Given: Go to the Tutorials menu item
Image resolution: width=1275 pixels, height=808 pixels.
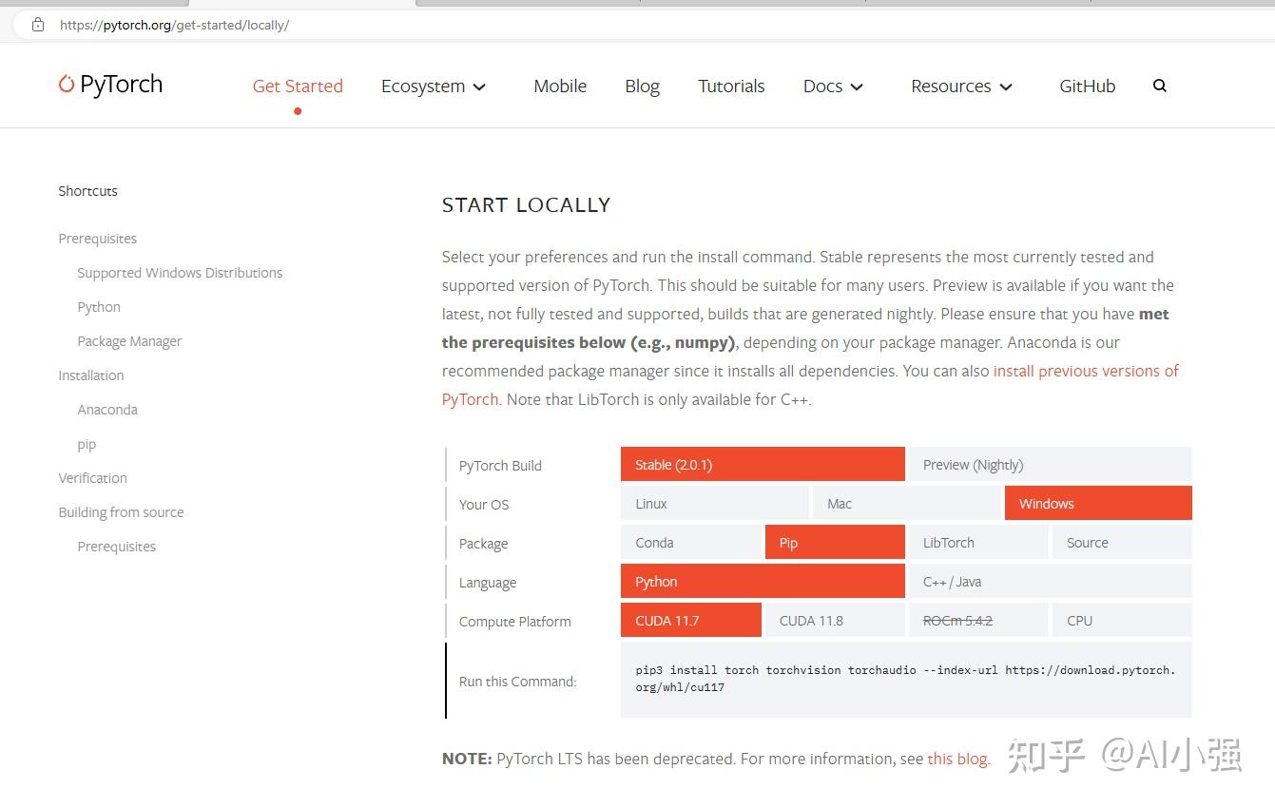Looking at the screenshot, I should point(731,87).
